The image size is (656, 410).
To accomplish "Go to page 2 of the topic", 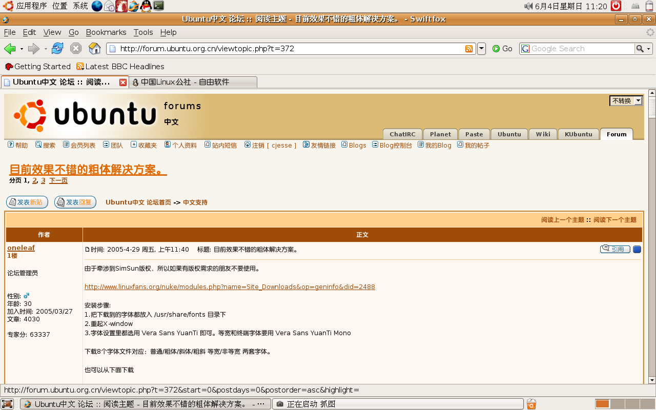I will 34,180.
